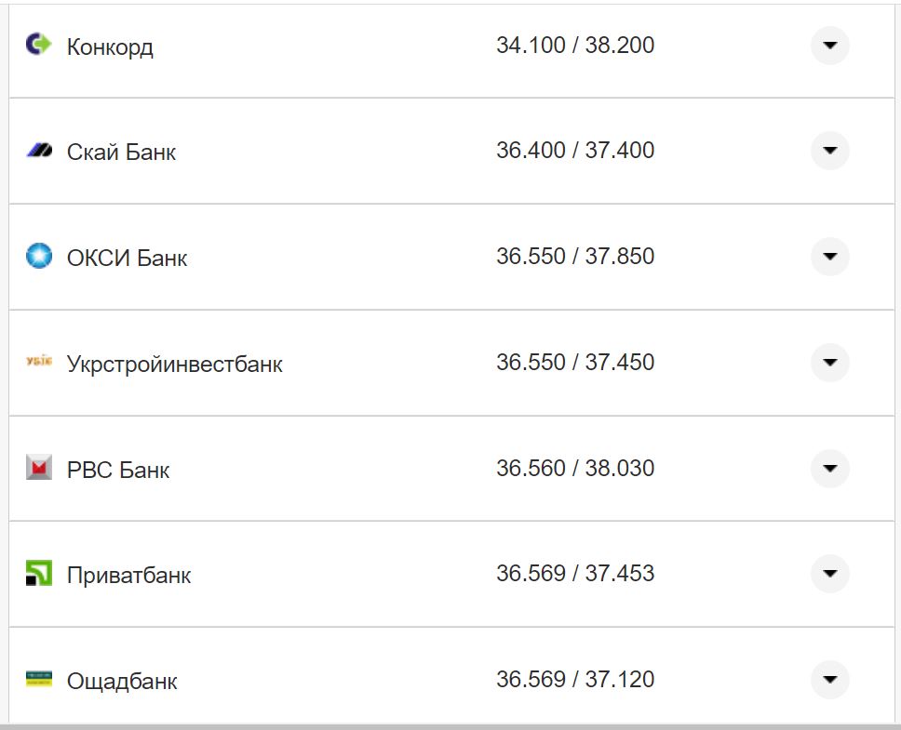Screen dimensions: 901x730
Task: Expand Укрстройинвестбанк rate details
Action: tap(829, 363)
